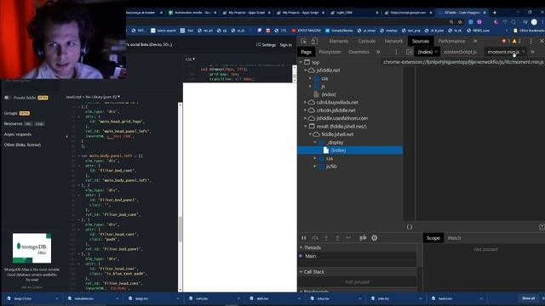
Task: Open Other (links, license) sidebar item
Action: click(x=22, y=144)
